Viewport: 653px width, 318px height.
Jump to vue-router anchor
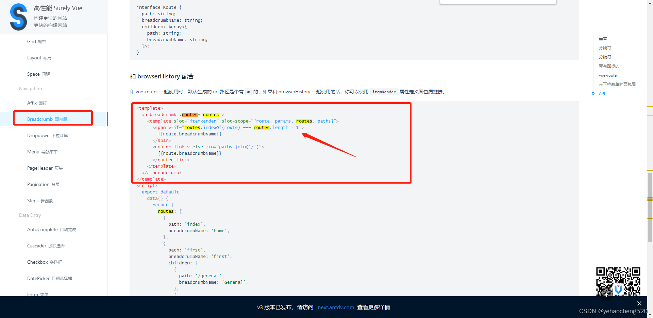(608, 75)
